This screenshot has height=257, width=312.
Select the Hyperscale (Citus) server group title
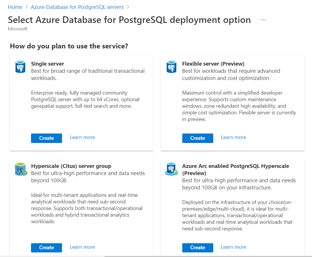tap(71, 166)
